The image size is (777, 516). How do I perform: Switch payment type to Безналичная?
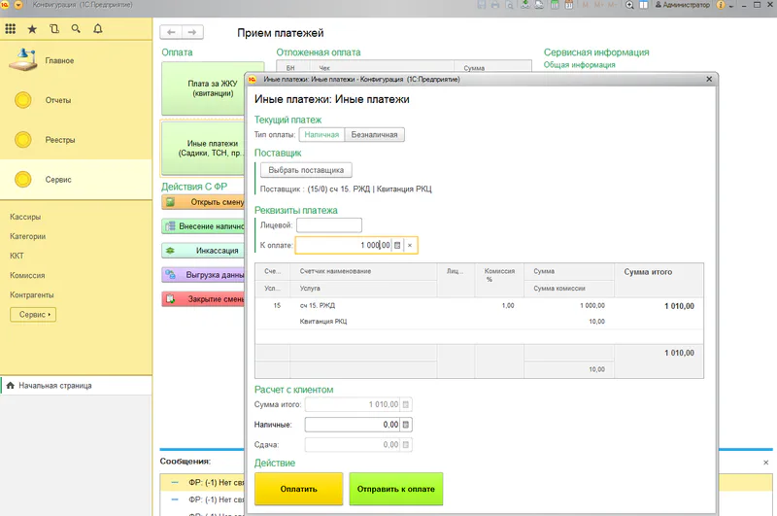click(374, 135)
